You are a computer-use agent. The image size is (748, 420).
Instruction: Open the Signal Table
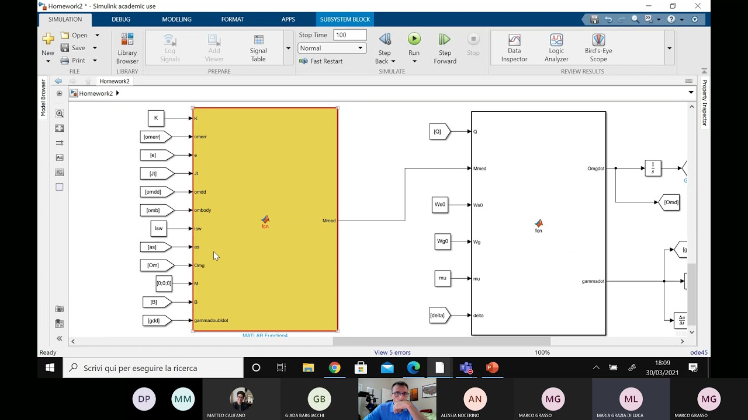pyautogui.click(x=258, y=49)
